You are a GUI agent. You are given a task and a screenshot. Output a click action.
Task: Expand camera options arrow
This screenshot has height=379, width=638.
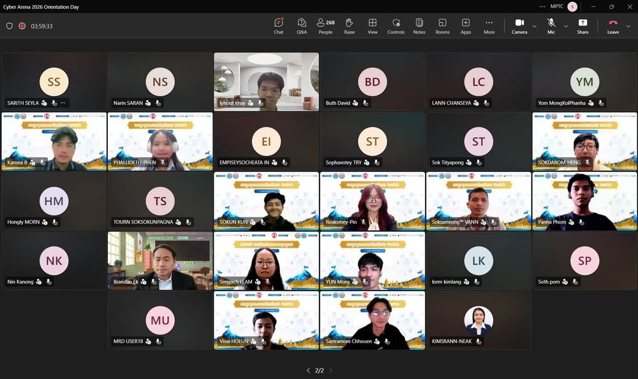point(534,26)
